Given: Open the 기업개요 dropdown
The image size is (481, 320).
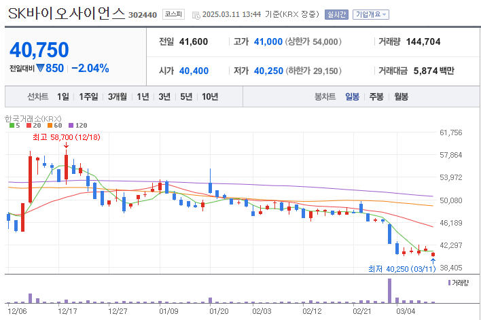Looking at the screenshot, I should coord(370,14).
